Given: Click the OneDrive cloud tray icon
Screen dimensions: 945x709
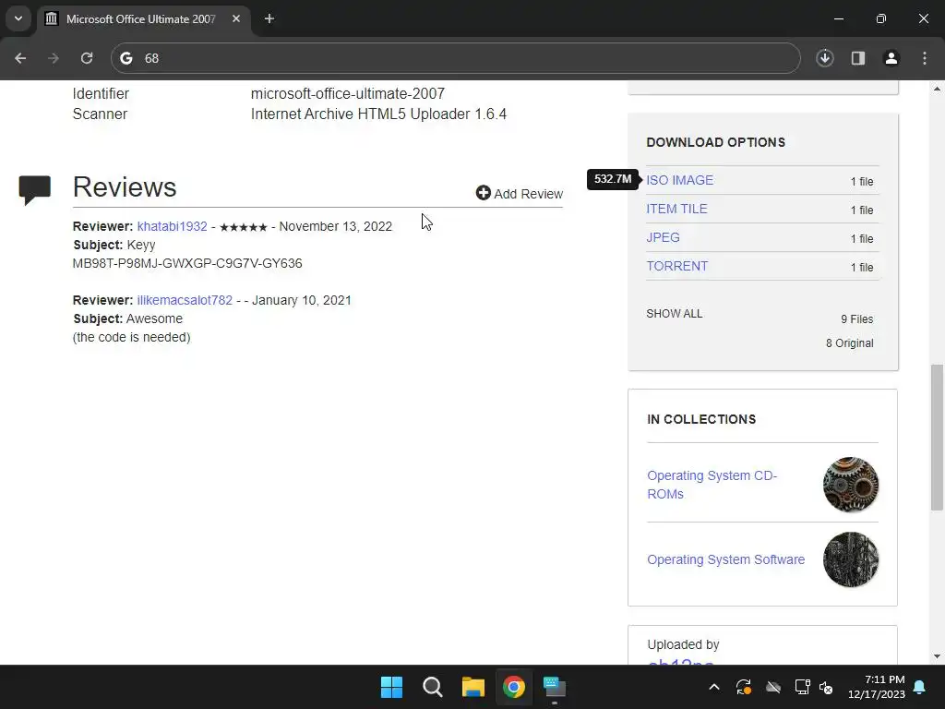Looking at the screenshot, I should [773, 687].
